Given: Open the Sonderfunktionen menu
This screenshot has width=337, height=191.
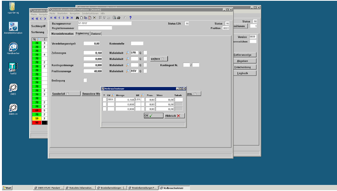Looking at the screenshot, I should pos(90,14).
